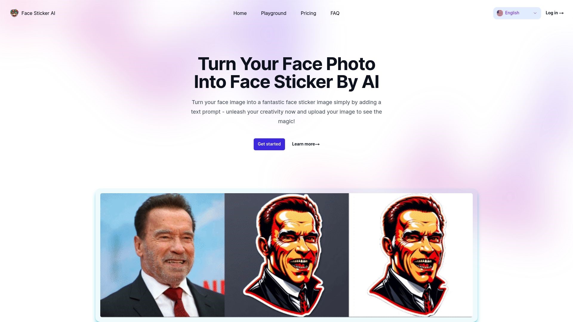Click the 'Turn Your Face Photo' heading line
573x322 pixels.
(286, 64)
